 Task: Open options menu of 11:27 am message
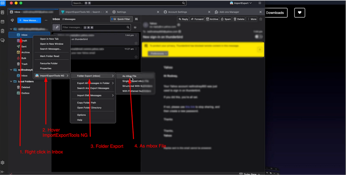tap(136, 49)
